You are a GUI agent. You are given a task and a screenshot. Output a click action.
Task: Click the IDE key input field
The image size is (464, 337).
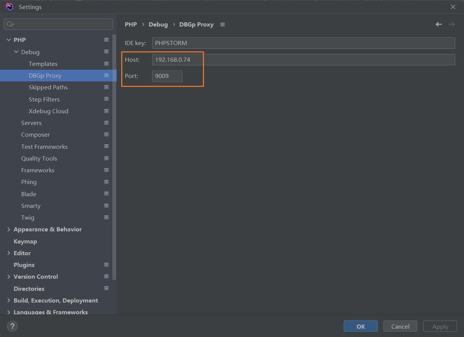coord(304,43)
